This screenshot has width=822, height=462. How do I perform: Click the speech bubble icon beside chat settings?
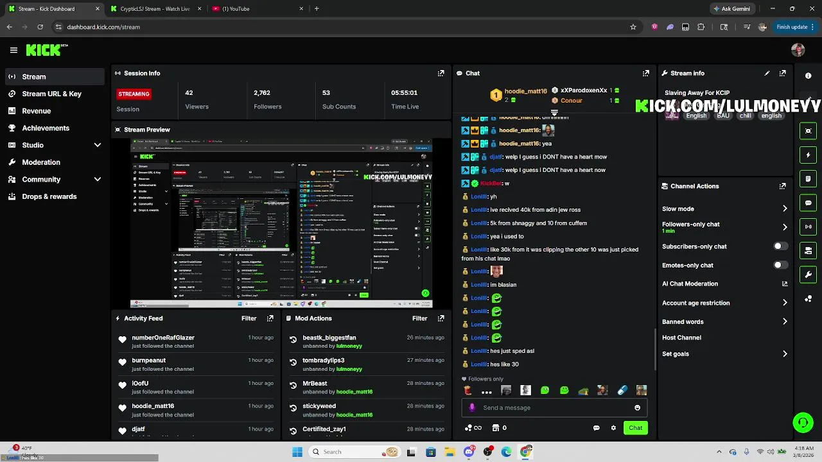[596, 428]
